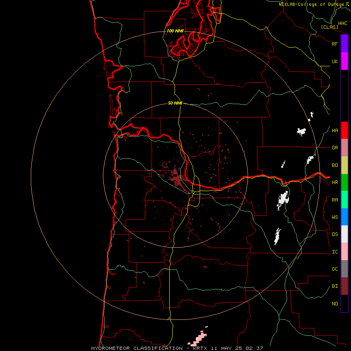
Task: Select the GR legend color block
Action: pos(344,148)
